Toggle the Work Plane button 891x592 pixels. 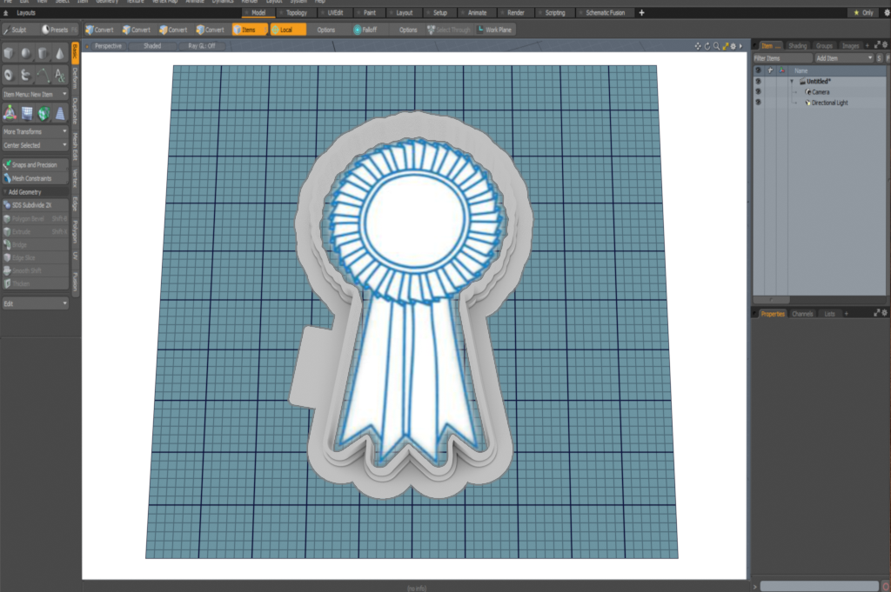click(x=494, y=30)
